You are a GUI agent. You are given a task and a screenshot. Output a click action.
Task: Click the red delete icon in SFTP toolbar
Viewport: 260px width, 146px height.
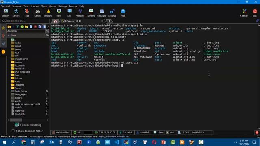35,27
